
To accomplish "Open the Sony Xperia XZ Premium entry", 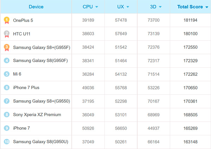I will point(37,115).
